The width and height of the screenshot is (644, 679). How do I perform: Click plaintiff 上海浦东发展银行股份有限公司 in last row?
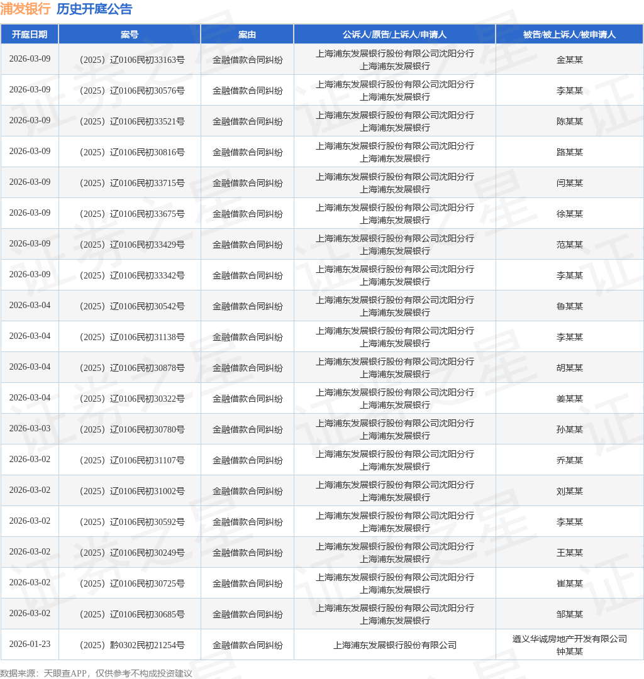click(394, 644)
